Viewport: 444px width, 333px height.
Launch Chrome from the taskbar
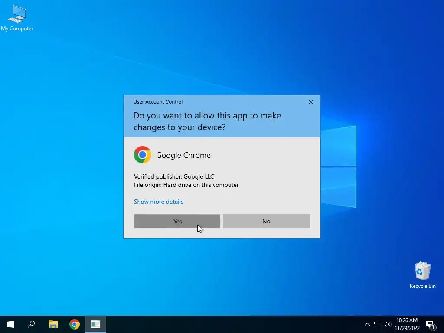pos(75,324)
